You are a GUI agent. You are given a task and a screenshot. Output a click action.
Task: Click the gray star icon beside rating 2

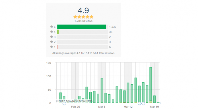click(x=51, y=42)
